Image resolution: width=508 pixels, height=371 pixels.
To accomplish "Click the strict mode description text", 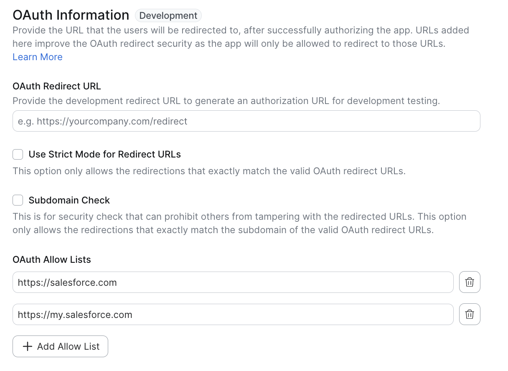I will (x=209, y=171).
